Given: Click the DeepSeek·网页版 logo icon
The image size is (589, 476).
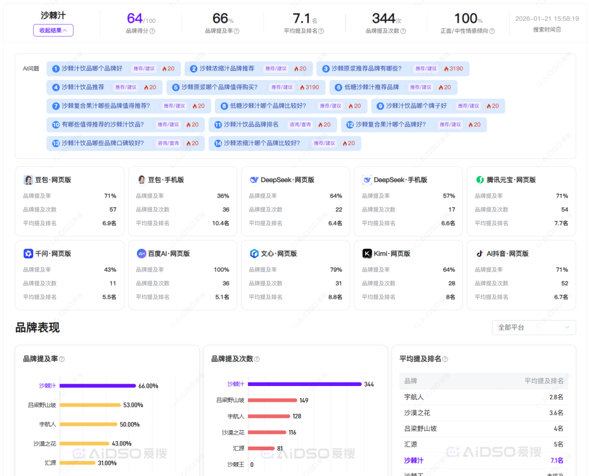Looking at the screenshot, I should pos(254,180).
